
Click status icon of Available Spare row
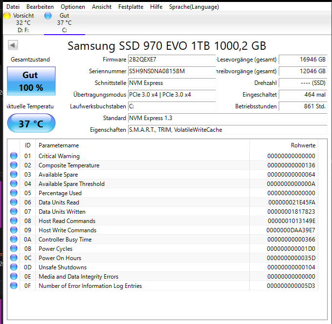14,174
